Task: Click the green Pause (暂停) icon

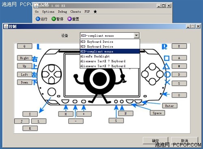Action: [54, 19]
